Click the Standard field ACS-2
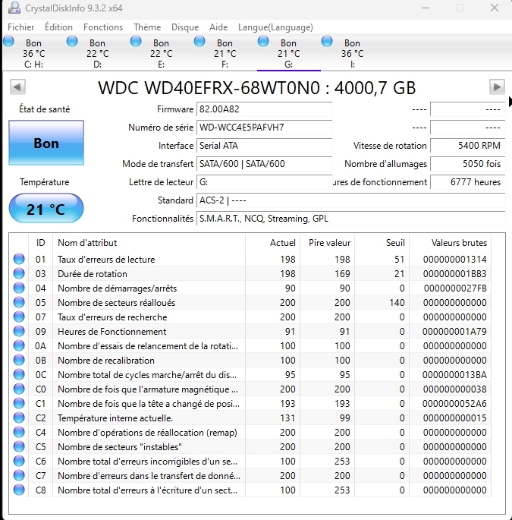512x520 pixels. tap(350, 200)
